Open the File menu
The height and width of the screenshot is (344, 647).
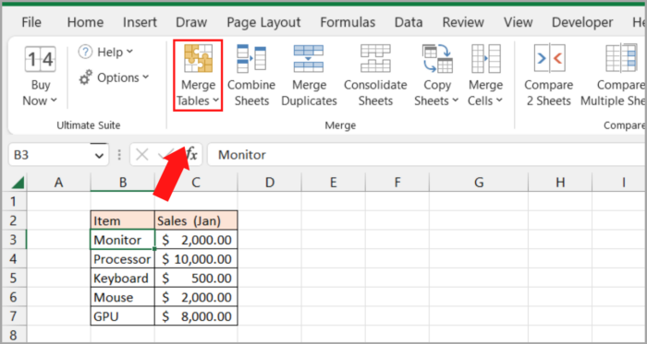pyautogui.click(x=31, y=22)
